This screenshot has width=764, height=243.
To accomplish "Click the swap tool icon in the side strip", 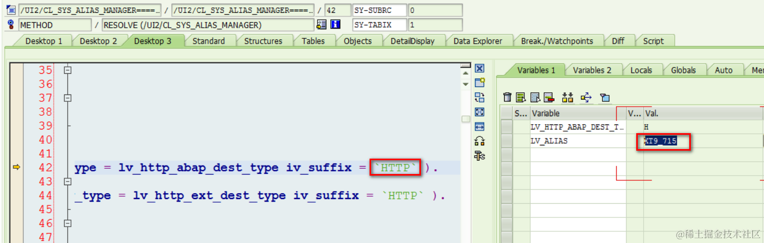I will [480, 97].
